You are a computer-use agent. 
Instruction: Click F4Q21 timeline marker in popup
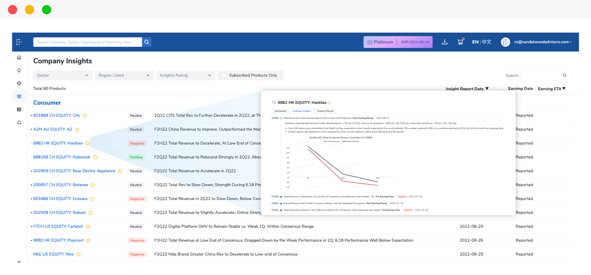pyautogui.click(x=281, y=203)
